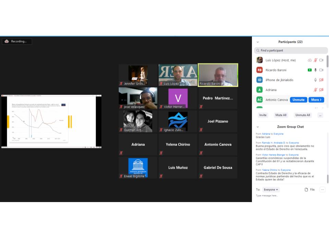
Task: Click Adriana's muted microphone icon in list
Action: click(315, 90)
